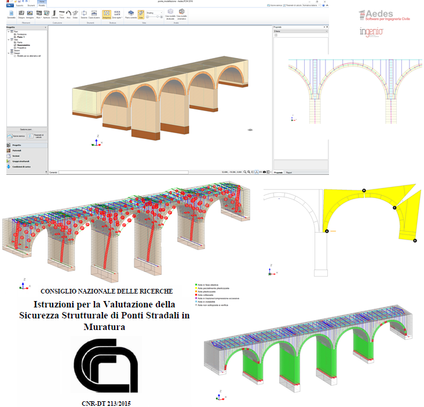Switch to the Strumenti ribbon tab
The image size is (424, 407).
[31, 5]
